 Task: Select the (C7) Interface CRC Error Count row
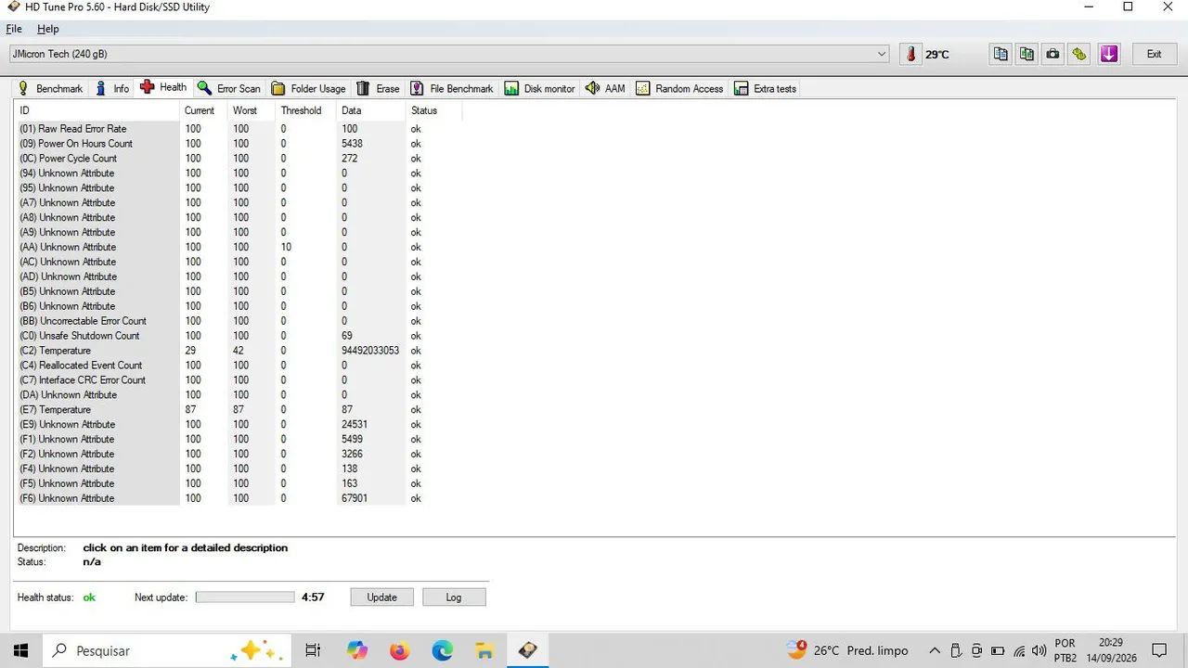(237, 379)
